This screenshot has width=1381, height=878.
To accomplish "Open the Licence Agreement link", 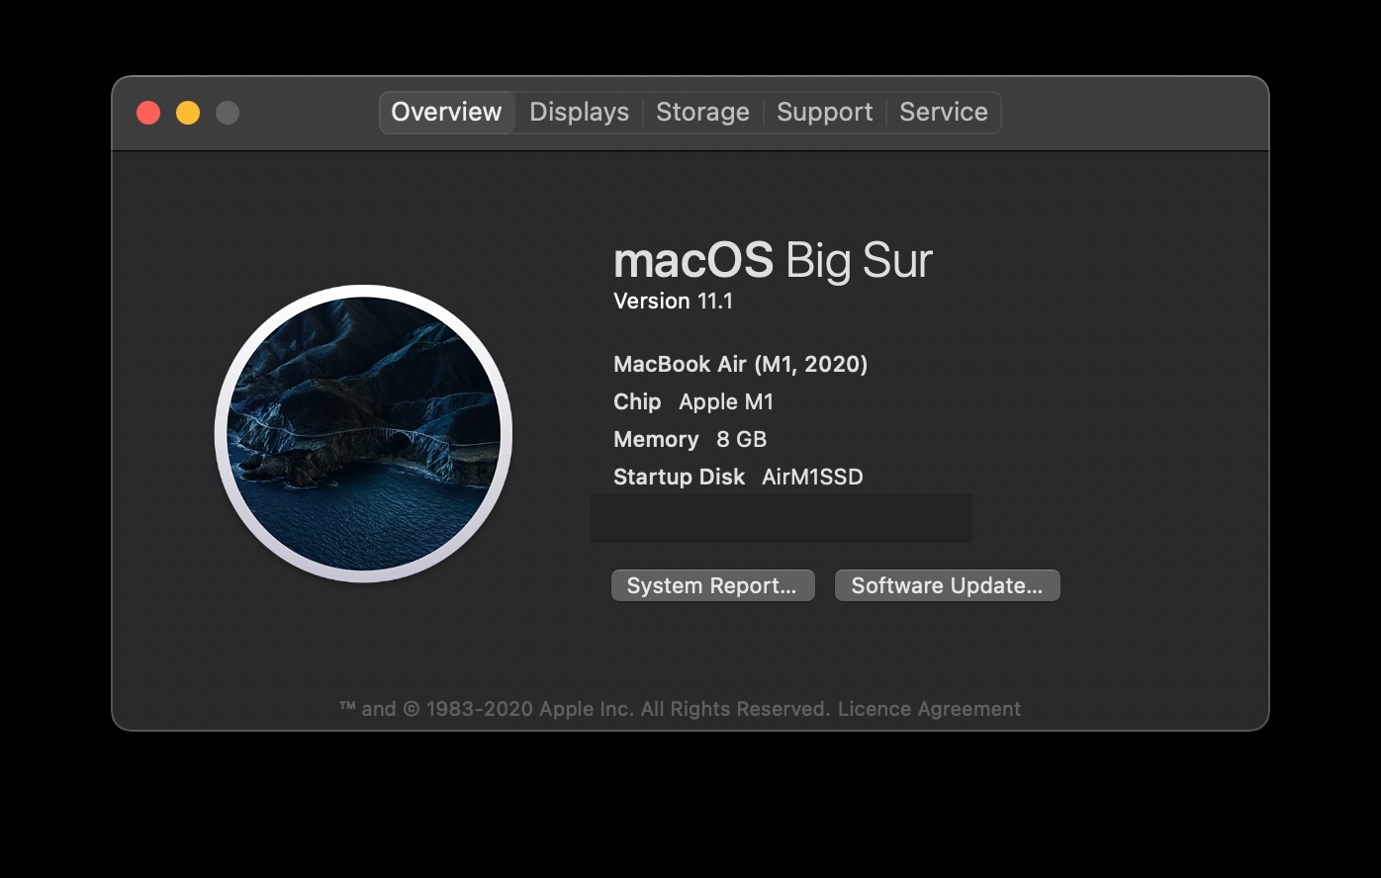I will pos(929,709).
